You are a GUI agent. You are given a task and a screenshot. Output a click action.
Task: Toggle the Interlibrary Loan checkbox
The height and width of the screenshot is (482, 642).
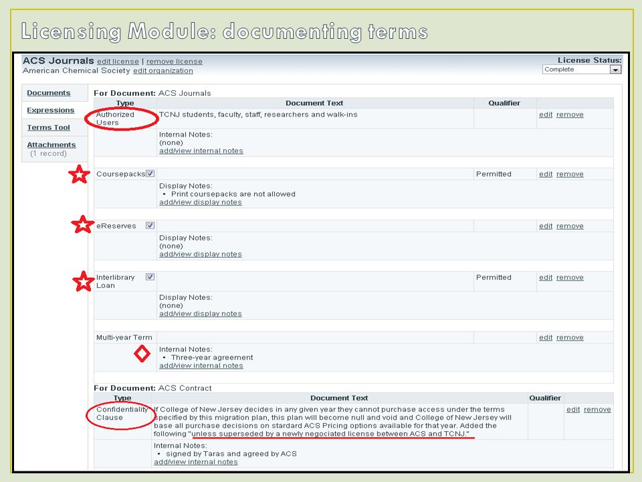(x=150, y=276)
